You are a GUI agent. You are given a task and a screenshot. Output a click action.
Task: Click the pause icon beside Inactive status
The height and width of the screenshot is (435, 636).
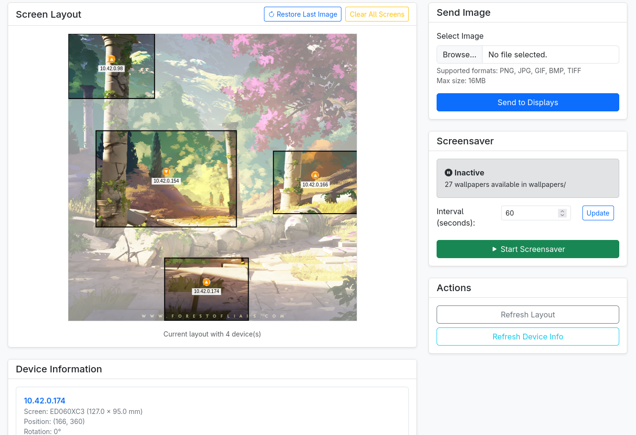[x=449, y=173]
